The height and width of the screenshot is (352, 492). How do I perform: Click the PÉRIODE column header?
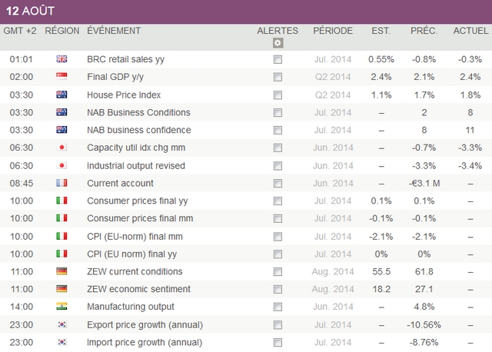pos(332,31)
